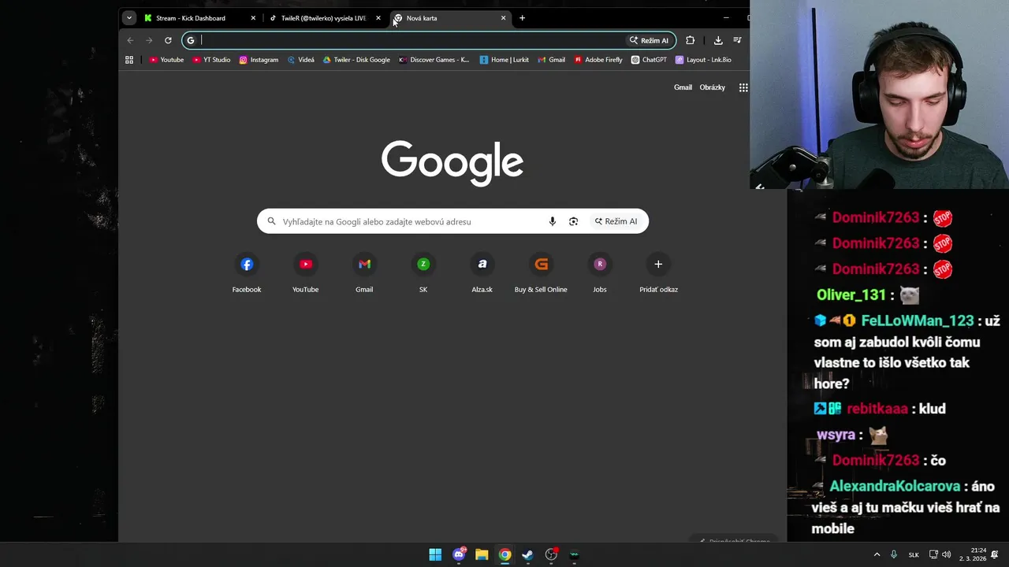
Task: Open the Twiler - Disk Google bookmark
Action: (356, 60)
